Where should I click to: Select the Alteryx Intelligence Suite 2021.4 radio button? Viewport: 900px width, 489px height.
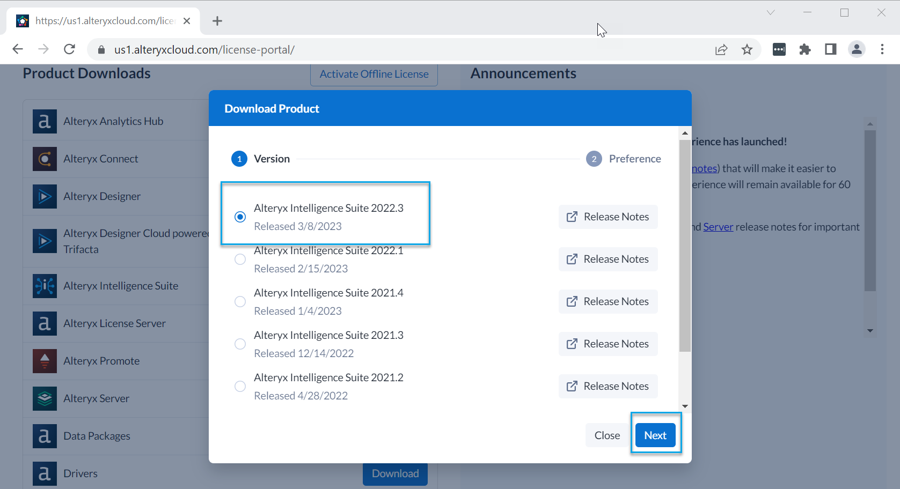tap(240, 301)
